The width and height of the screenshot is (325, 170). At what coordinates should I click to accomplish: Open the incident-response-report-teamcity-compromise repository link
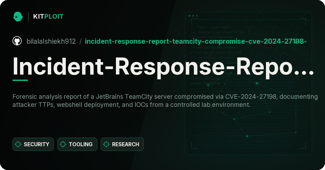click(196, 41)
